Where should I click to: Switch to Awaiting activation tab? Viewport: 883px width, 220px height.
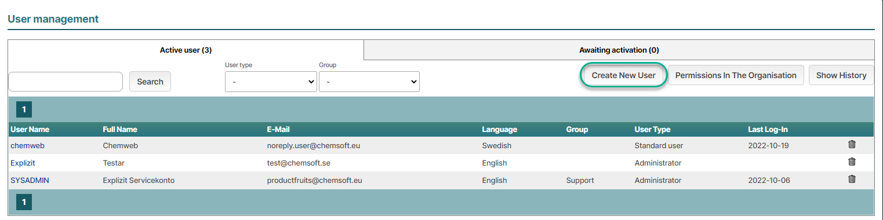619,50
